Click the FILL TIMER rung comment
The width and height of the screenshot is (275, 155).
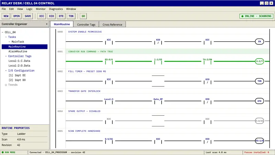87,71
